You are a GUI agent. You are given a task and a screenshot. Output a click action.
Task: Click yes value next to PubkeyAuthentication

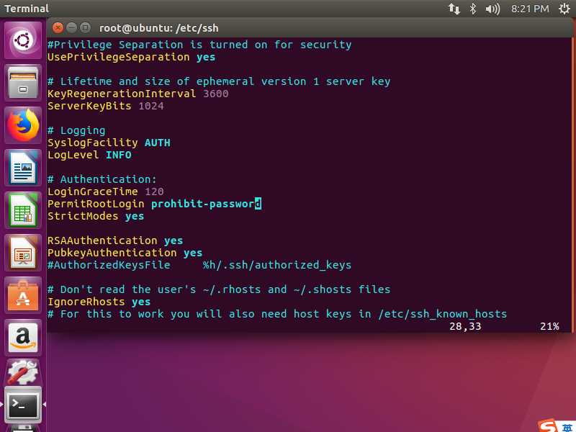click(x=193, y=253)
